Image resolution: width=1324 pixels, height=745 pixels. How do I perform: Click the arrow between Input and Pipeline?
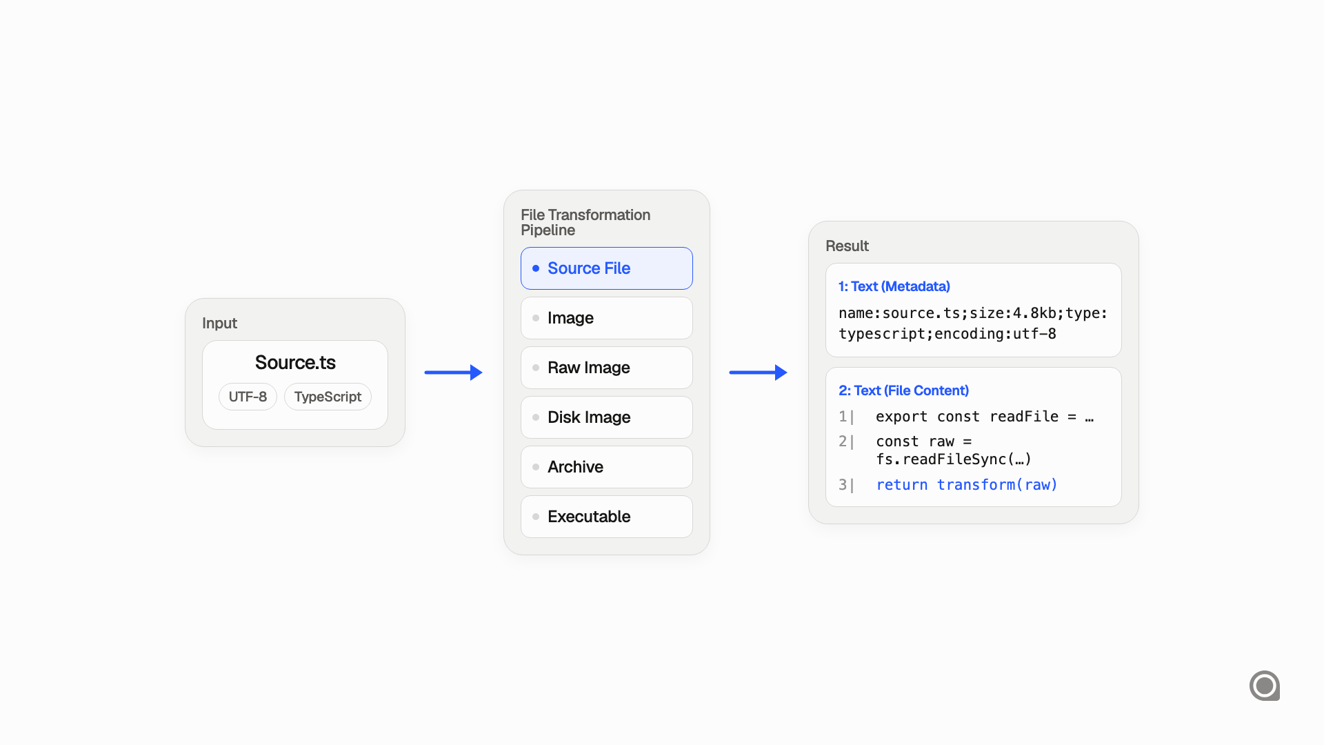click(454, 371)
